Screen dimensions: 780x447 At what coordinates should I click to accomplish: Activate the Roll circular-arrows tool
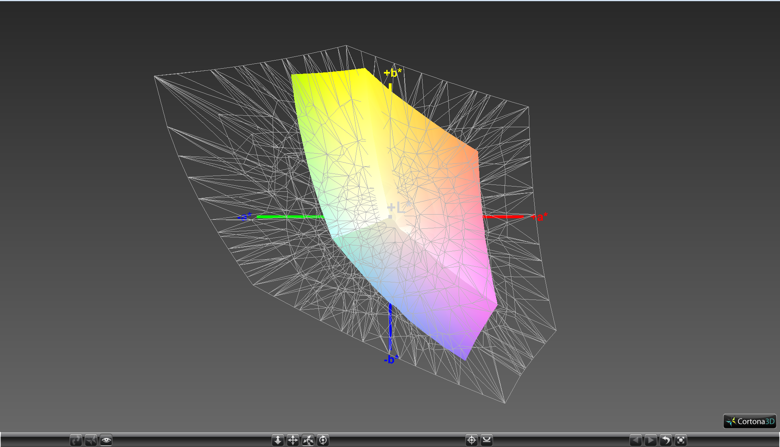click(323, 440)
